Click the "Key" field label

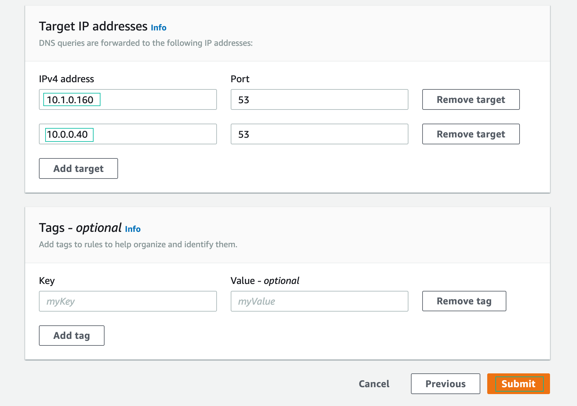[x=47, y=280]
